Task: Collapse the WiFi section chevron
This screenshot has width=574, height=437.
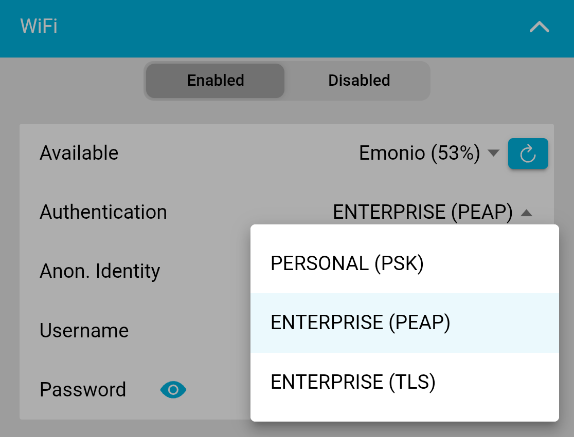Action: (539, 27)
